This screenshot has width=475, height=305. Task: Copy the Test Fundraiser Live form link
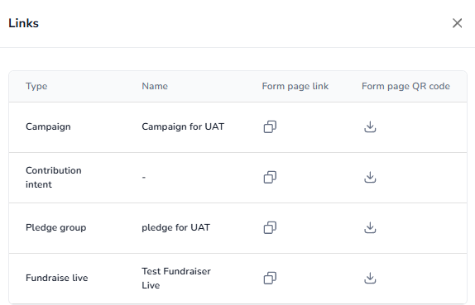pos(270,278)
